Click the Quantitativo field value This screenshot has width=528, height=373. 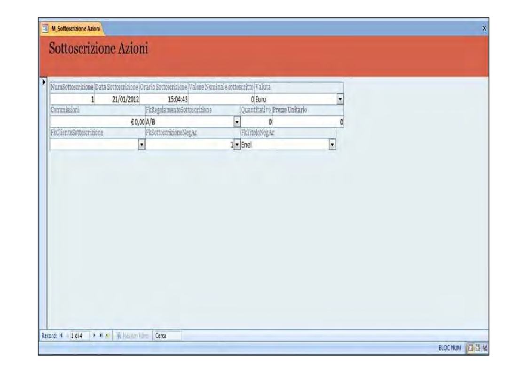(x=256, y=122)
